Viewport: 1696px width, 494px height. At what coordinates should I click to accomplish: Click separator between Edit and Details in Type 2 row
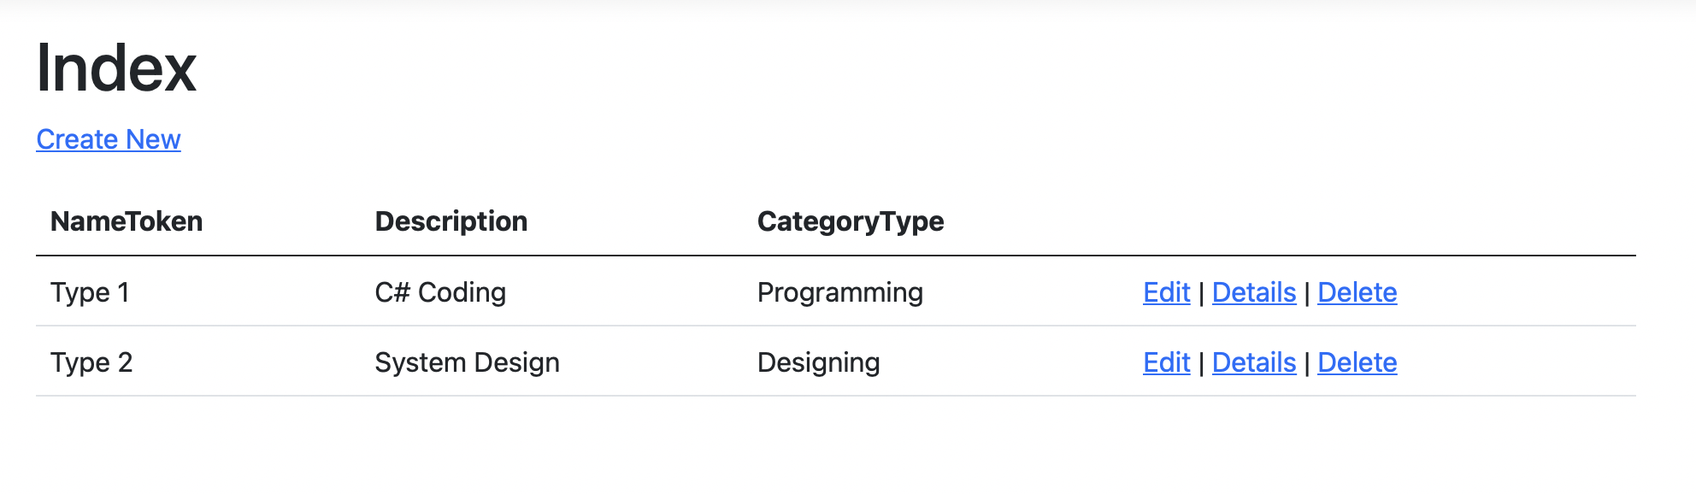pyautogui.click(x=1201, y=362)
